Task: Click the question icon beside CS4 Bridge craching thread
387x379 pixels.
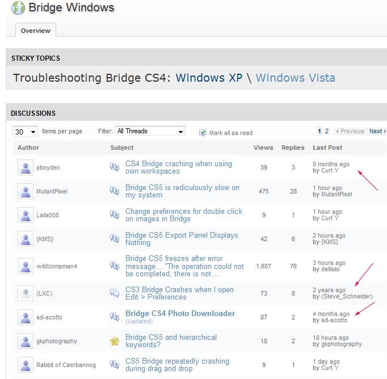Action: (x=115, y=167)
